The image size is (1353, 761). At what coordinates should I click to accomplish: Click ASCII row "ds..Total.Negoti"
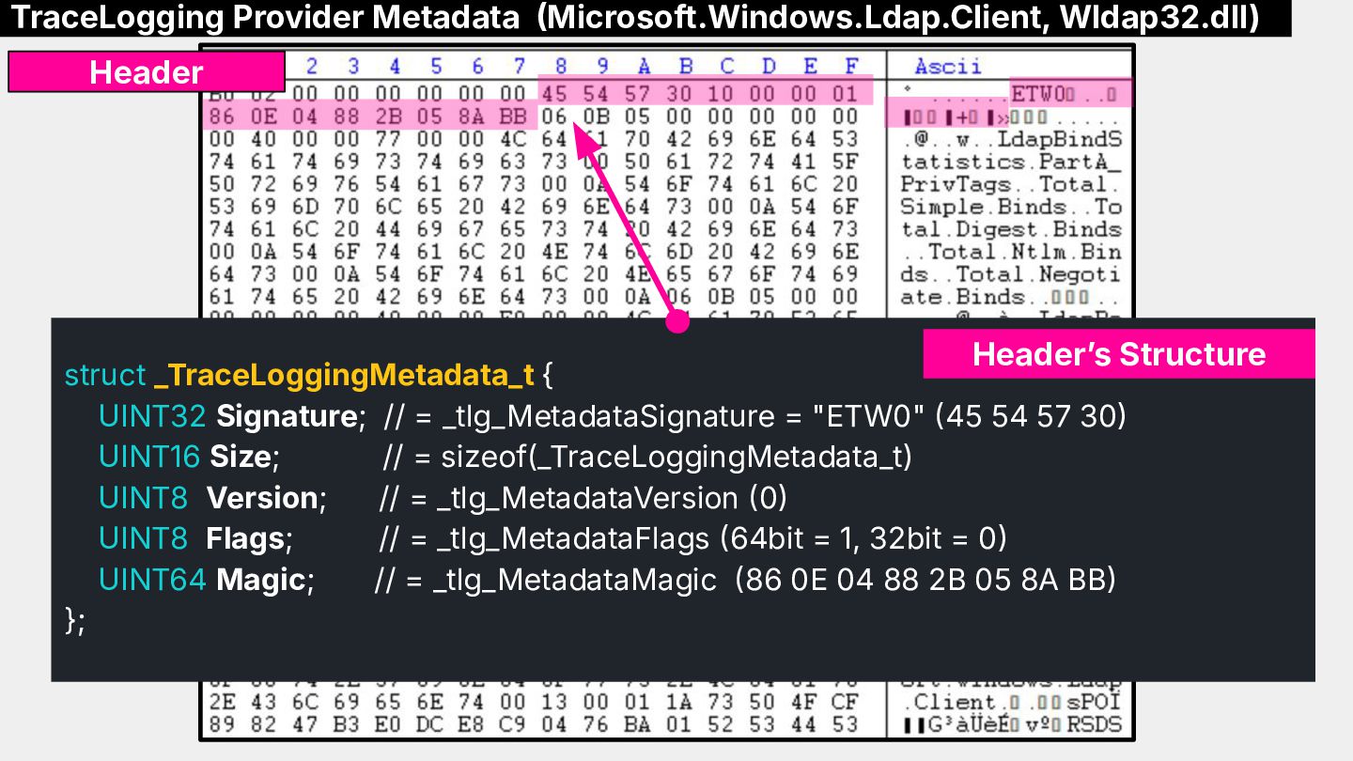pyautogui.click(x=1011, y=274)
